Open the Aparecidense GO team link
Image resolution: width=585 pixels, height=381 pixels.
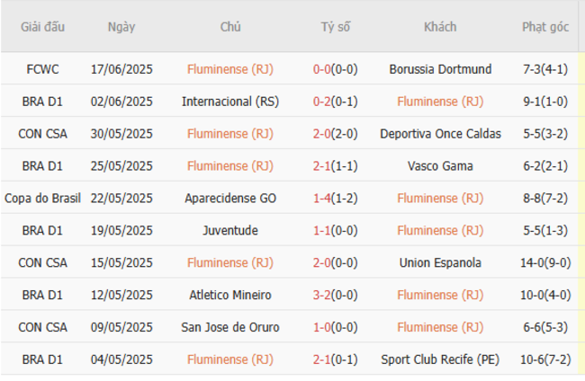click(230, 198)
